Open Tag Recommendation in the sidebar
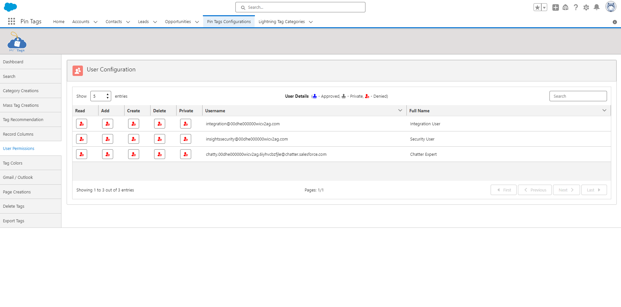The height and width of the screenshot is (307, 621). click(31, 120)
